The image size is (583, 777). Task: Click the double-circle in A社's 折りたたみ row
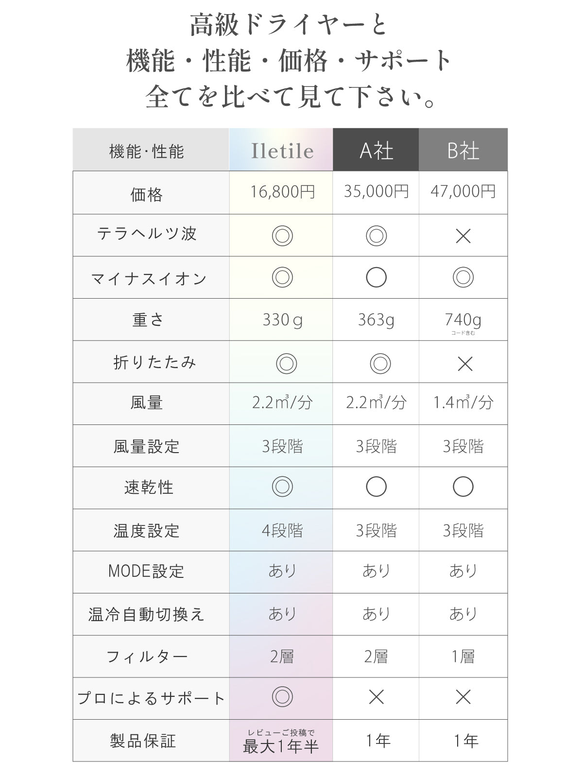[x=380, y=363]
